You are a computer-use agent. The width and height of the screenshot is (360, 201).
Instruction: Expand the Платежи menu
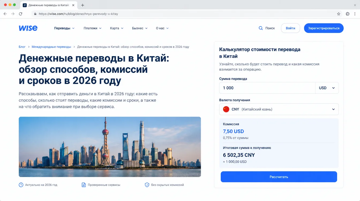point(93,28)
